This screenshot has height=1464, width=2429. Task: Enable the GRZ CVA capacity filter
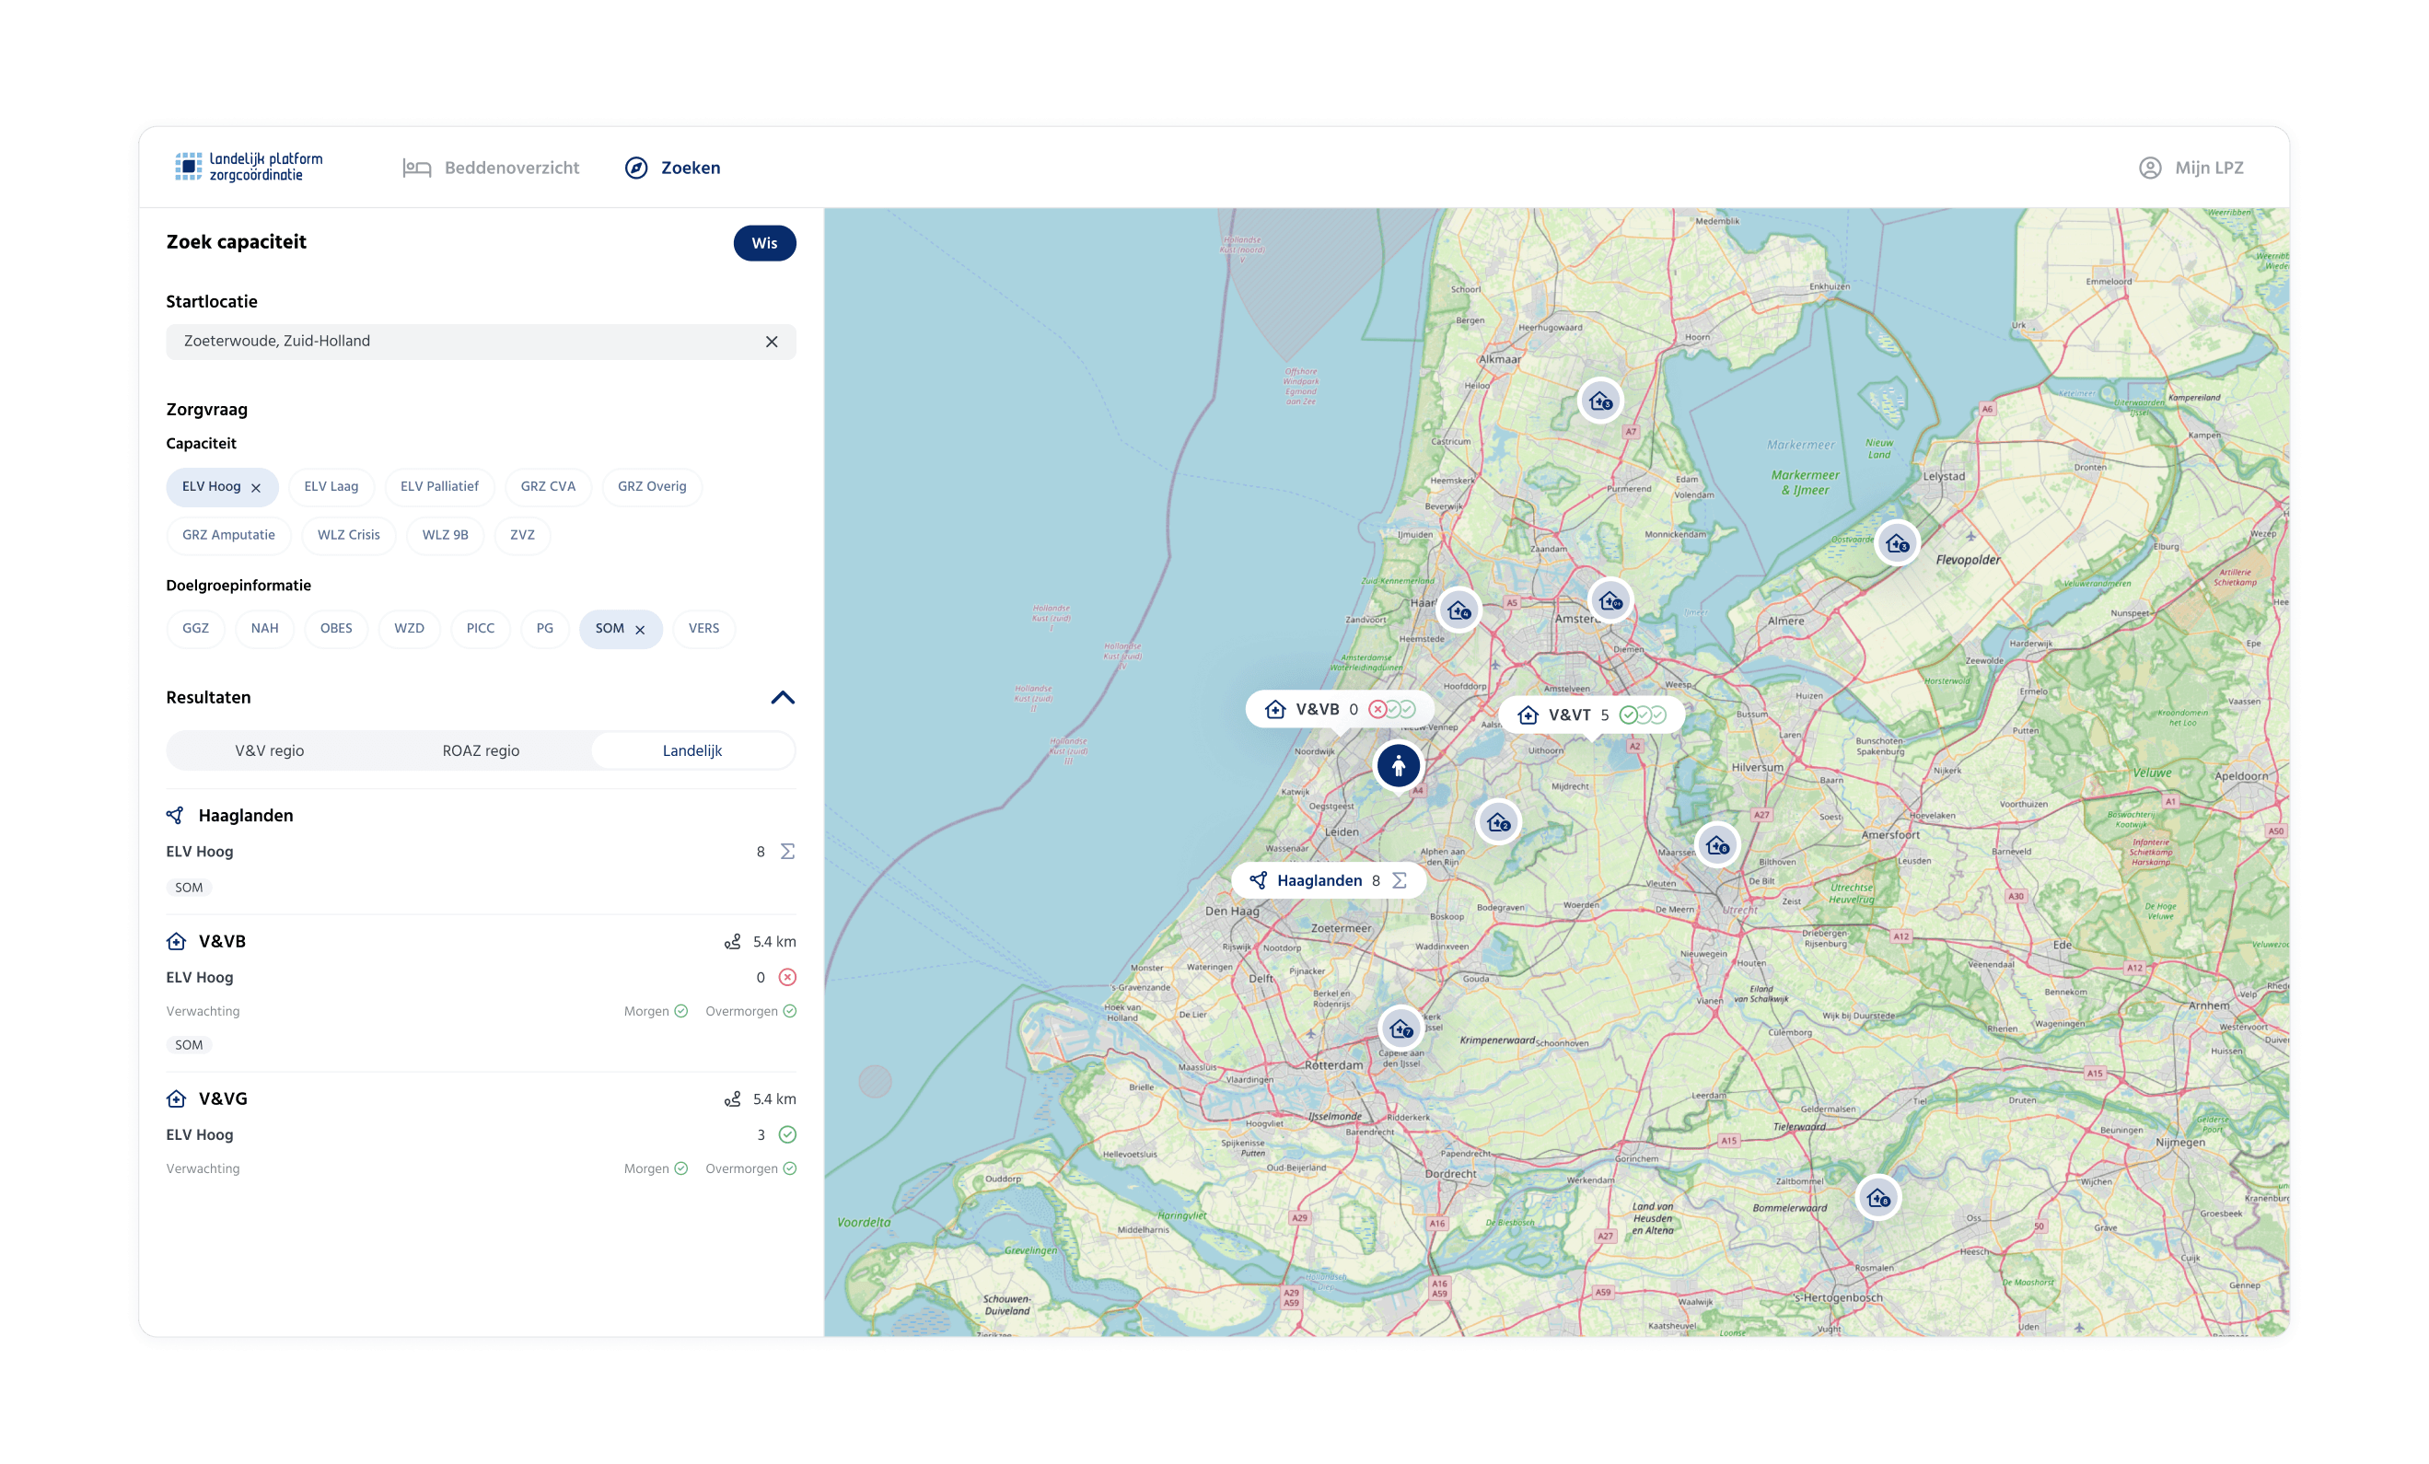click(547, 486)
